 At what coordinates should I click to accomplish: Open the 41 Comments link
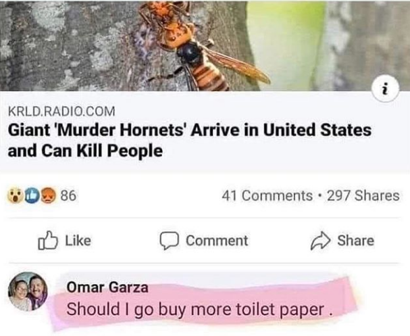pos(267,196)
